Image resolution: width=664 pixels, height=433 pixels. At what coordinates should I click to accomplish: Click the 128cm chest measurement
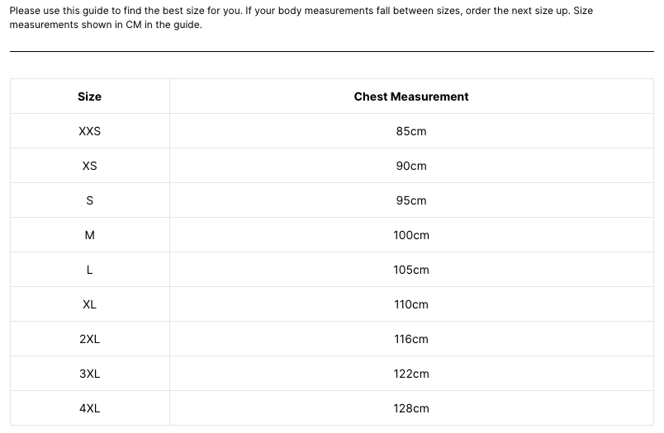click(411, 408)
